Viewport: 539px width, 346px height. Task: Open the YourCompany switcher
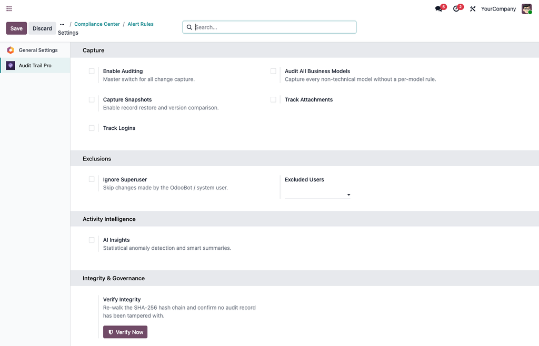[x=498, y=9]
